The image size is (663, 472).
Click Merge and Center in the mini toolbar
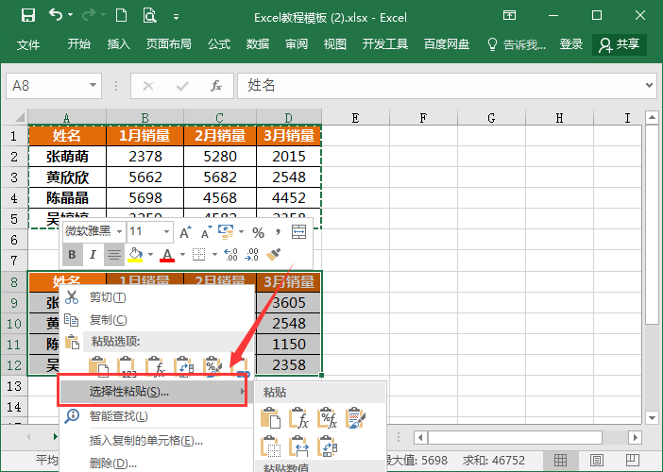[298, 231]
